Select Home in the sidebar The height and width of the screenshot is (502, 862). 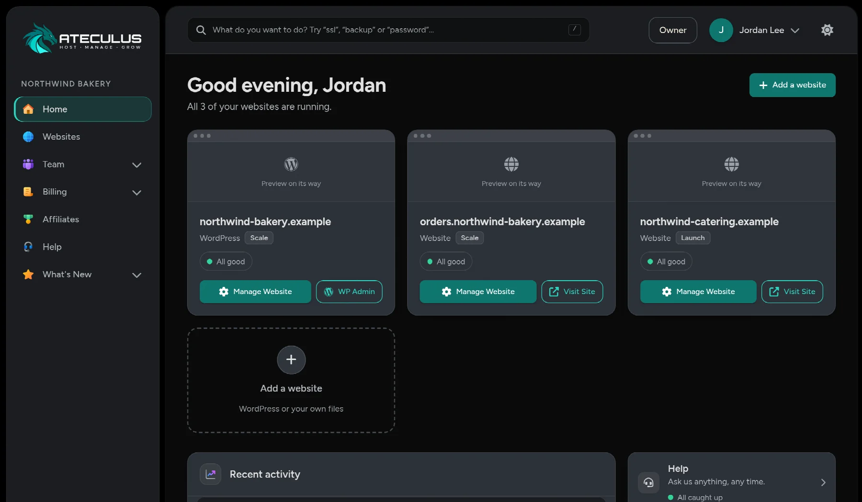tap(83, 109)
